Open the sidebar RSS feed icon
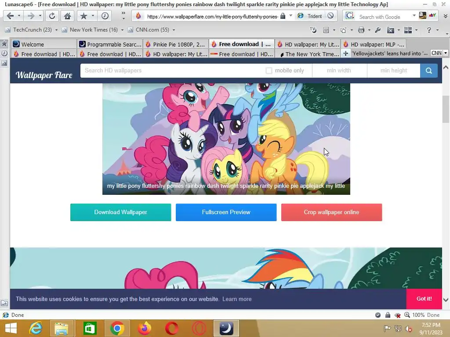Screen dimensions: 450x337 point(4,63)
